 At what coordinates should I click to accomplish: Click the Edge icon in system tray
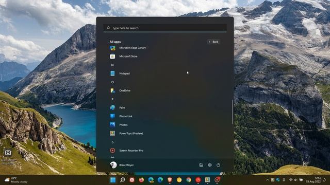pyautogui.click(x=278, y=180)
